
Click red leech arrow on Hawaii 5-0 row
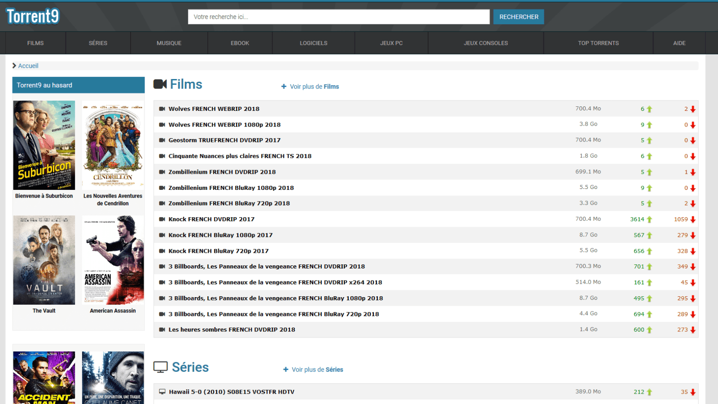click(x=693, y=392)
